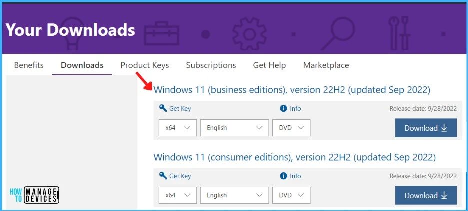Click the Info link for business editions
This screenshot has height=211, width=468.
295,109
